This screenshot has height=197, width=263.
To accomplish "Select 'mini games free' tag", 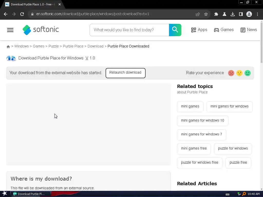I will coord(194,149).
